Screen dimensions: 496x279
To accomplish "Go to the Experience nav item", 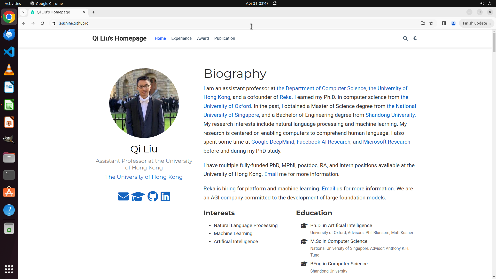I will (181, 38).
